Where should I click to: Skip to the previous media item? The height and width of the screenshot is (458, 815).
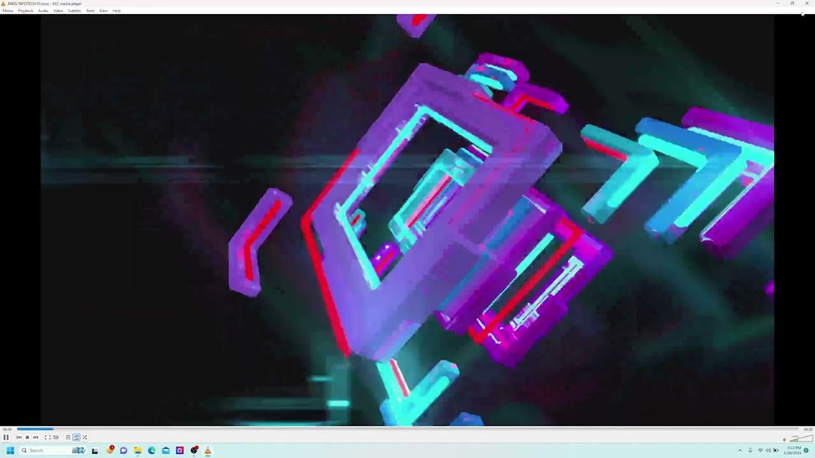(x=19, y=438)
